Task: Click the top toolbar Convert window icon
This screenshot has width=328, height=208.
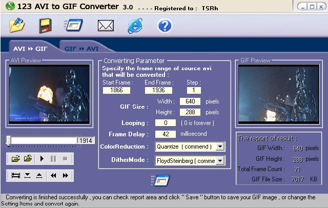Action: pyautogui.click(x=73, y=25)
